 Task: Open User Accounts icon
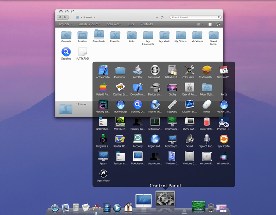pos(155,156)
